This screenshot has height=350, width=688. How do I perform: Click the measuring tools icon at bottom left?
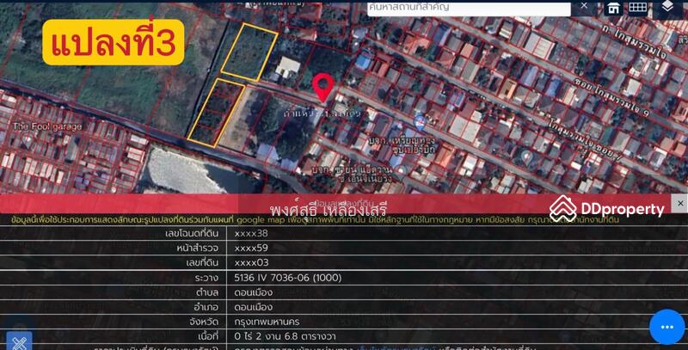click(18, 341)
